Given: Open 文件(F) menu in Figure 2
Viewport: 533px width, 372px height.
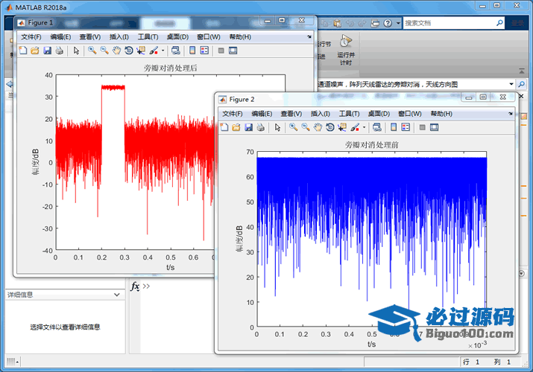Looking at the screenshot, I should [x=232, y=114].
